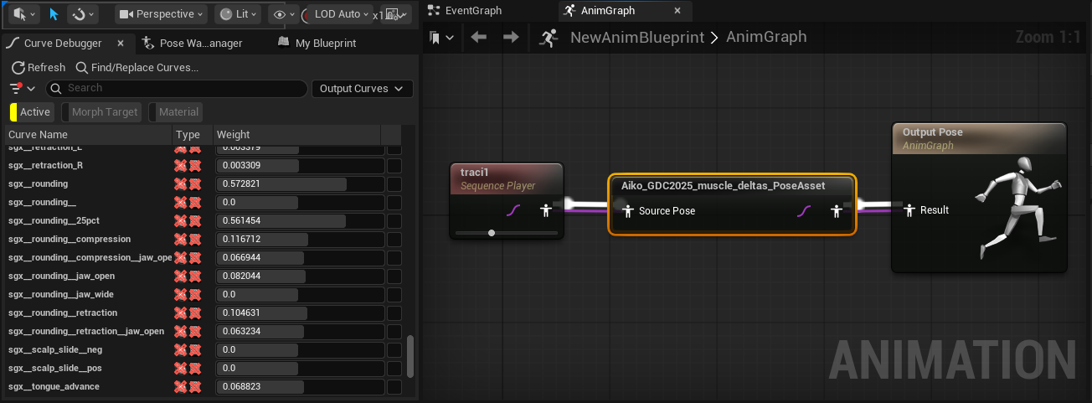1092x403 pixels.
Task: Click Find/Replace Curves button
Action: click(x=137, y=68)
